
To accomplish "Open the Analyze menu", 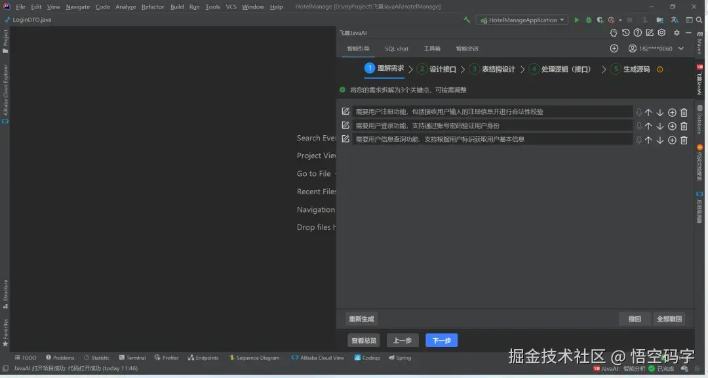I will [125, 7].
